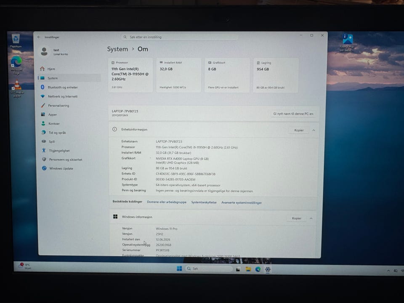
Task: Open Edge from the taskbar
Action: [258, 269]
